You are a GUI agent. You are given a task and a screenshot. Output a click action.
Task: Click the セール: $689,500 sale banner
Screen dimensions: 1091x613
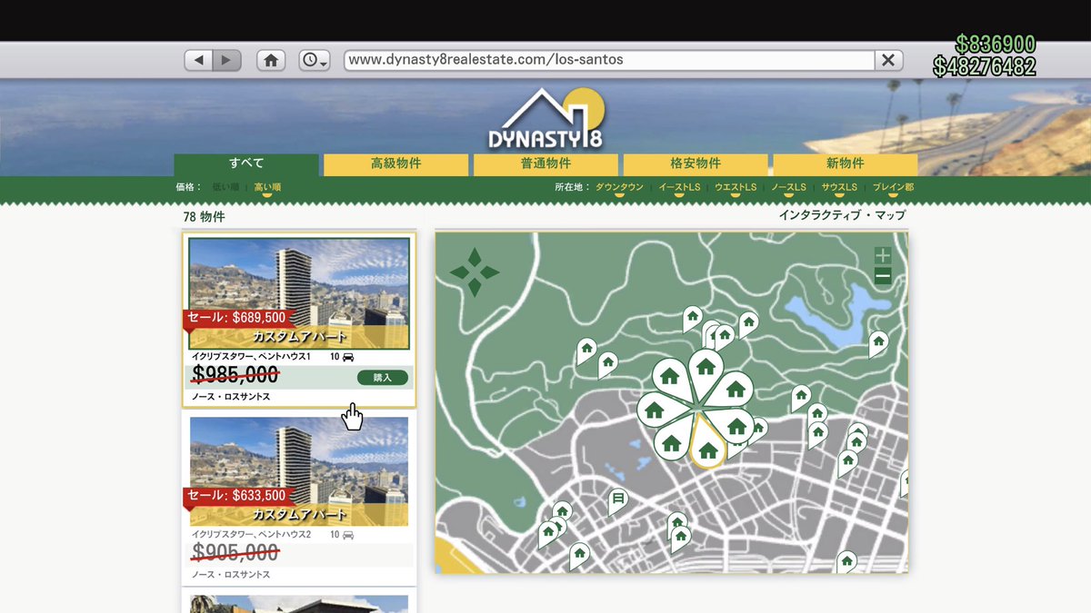click(236, 318)
